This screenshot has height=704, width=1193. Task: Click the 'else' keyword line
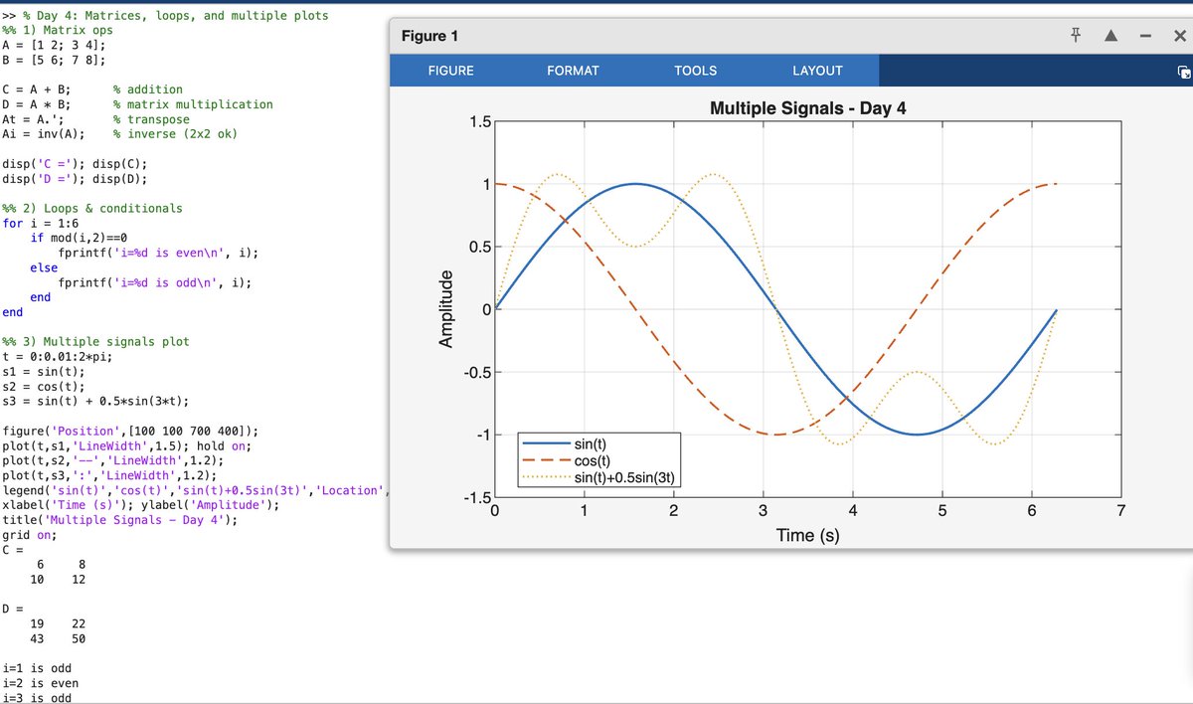coord(45,268)
